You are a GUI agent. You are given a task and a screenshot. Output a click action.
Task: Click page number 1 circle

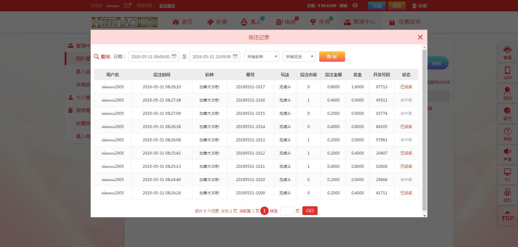265,211
